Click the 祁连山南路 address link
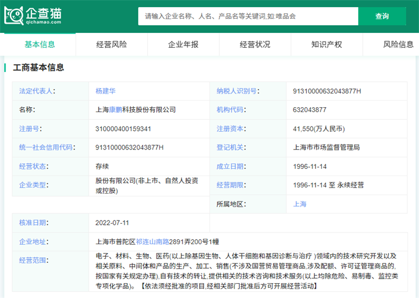Screen dimensions: 419x298 click(x=152, y=242)
